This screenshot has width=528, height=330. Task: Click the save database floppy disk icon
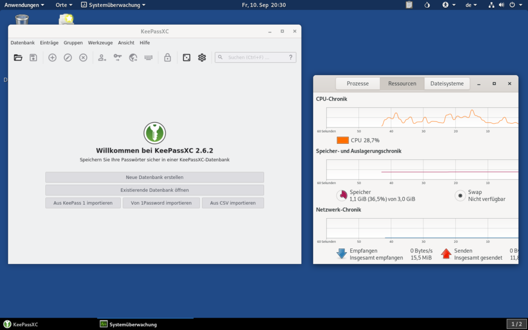tap(34, 58)
